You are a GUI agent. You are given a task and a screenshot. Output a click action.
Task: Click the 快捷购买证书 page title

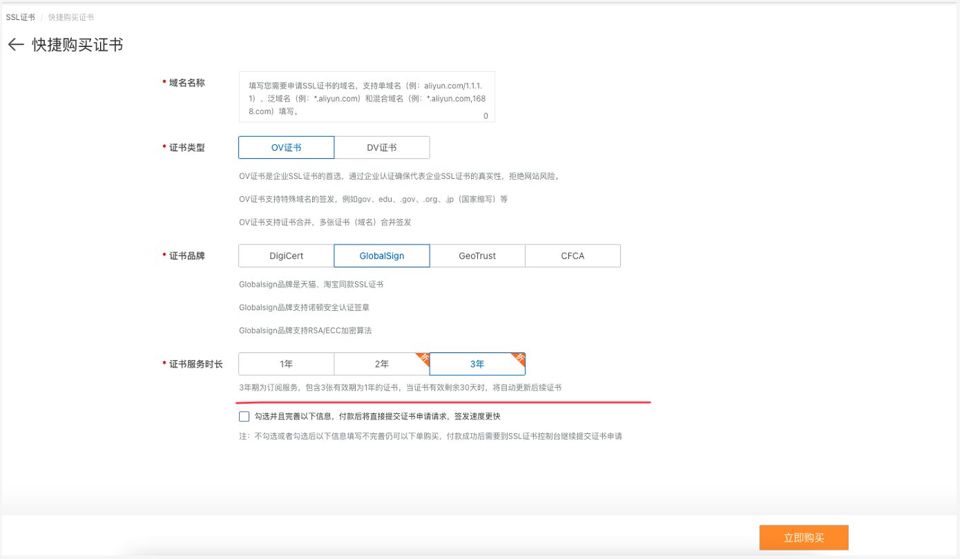point(77,45)
